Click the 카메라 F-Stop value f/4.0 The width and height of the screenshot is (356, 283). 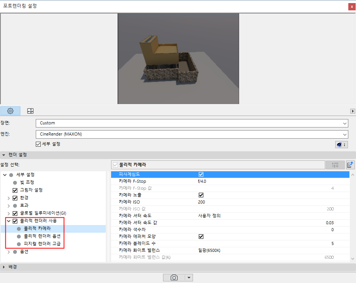point(202,181)
